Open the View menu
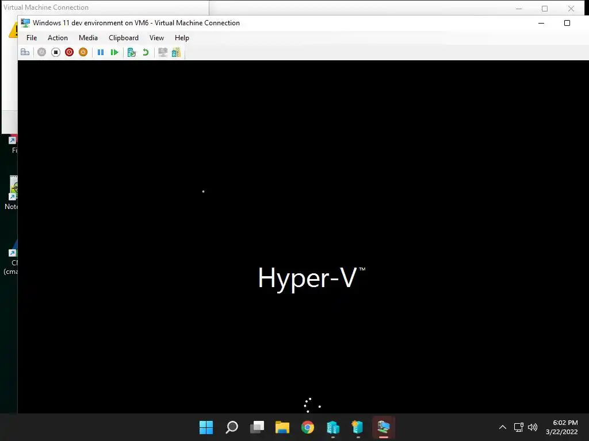Image resolution: width=589 pixels, height=441 pixels. click(156, 38)
